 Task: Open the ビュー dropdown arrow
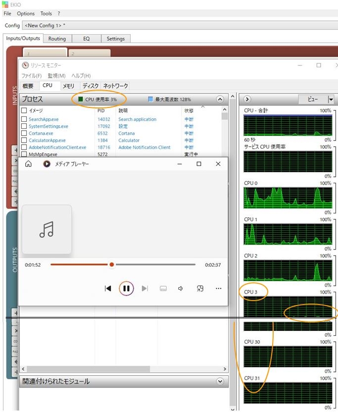point(331,100)
